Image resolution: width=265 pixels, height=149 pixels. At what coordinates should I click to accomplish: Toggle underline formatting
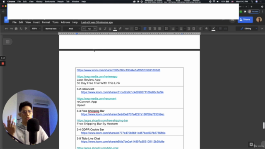coord(110,29)
